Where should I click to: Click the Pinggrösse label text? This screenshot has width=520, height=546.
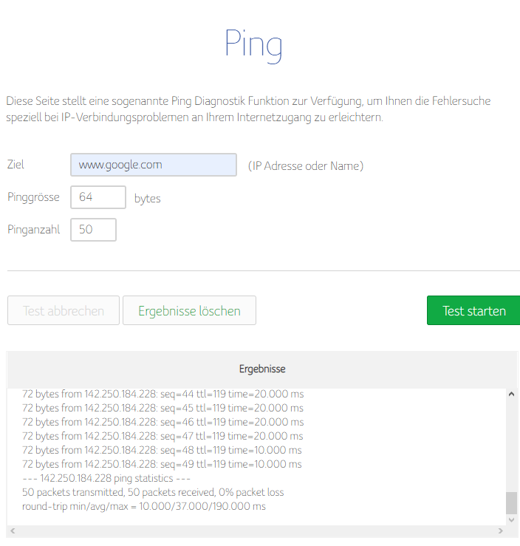point(33,197)
